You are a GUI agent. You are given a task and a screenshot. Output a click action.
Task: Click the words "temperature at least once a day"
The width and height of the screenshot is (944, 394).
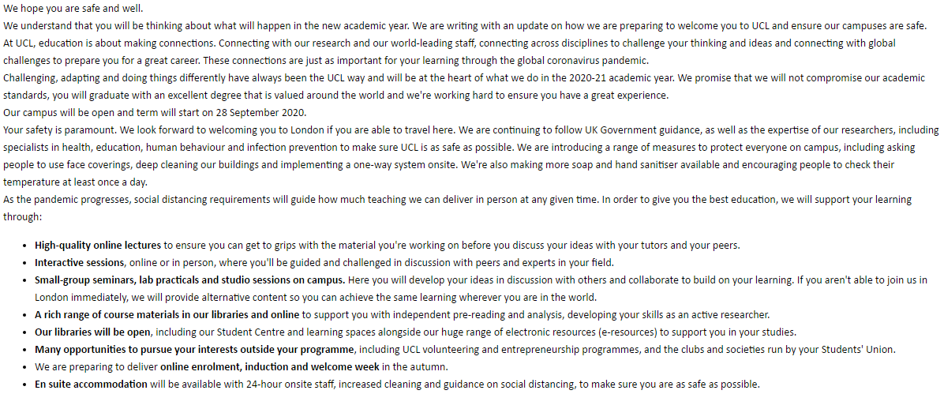[x=75, y=182]
